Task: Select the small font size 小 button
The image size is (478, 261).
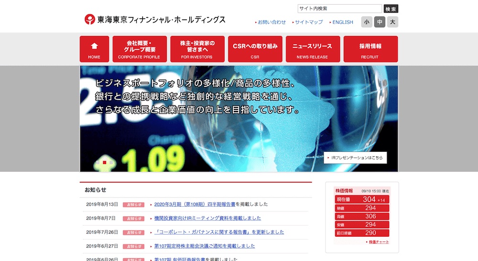Action: (367, 22)
